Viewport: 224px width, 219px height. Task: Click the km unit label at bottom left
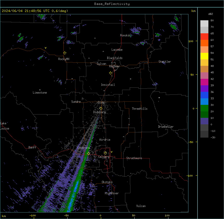[4, 216]
